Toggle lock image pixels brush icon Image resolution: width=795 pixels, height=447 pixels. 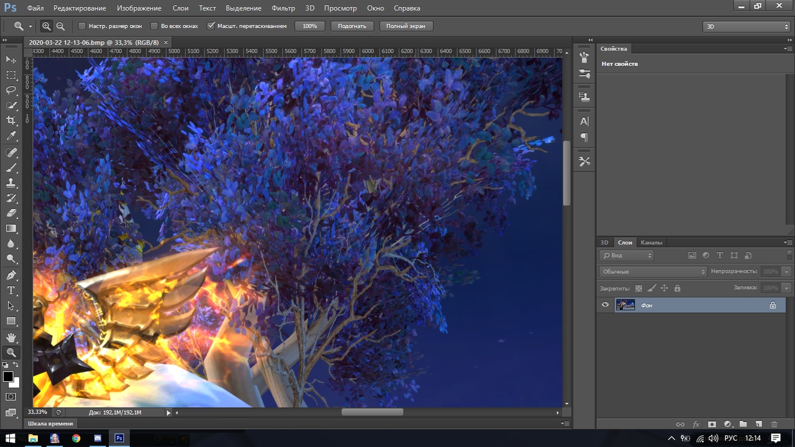652,288
